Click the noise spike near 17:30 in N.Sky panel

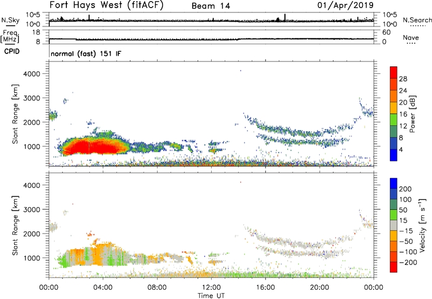[285, 17]
